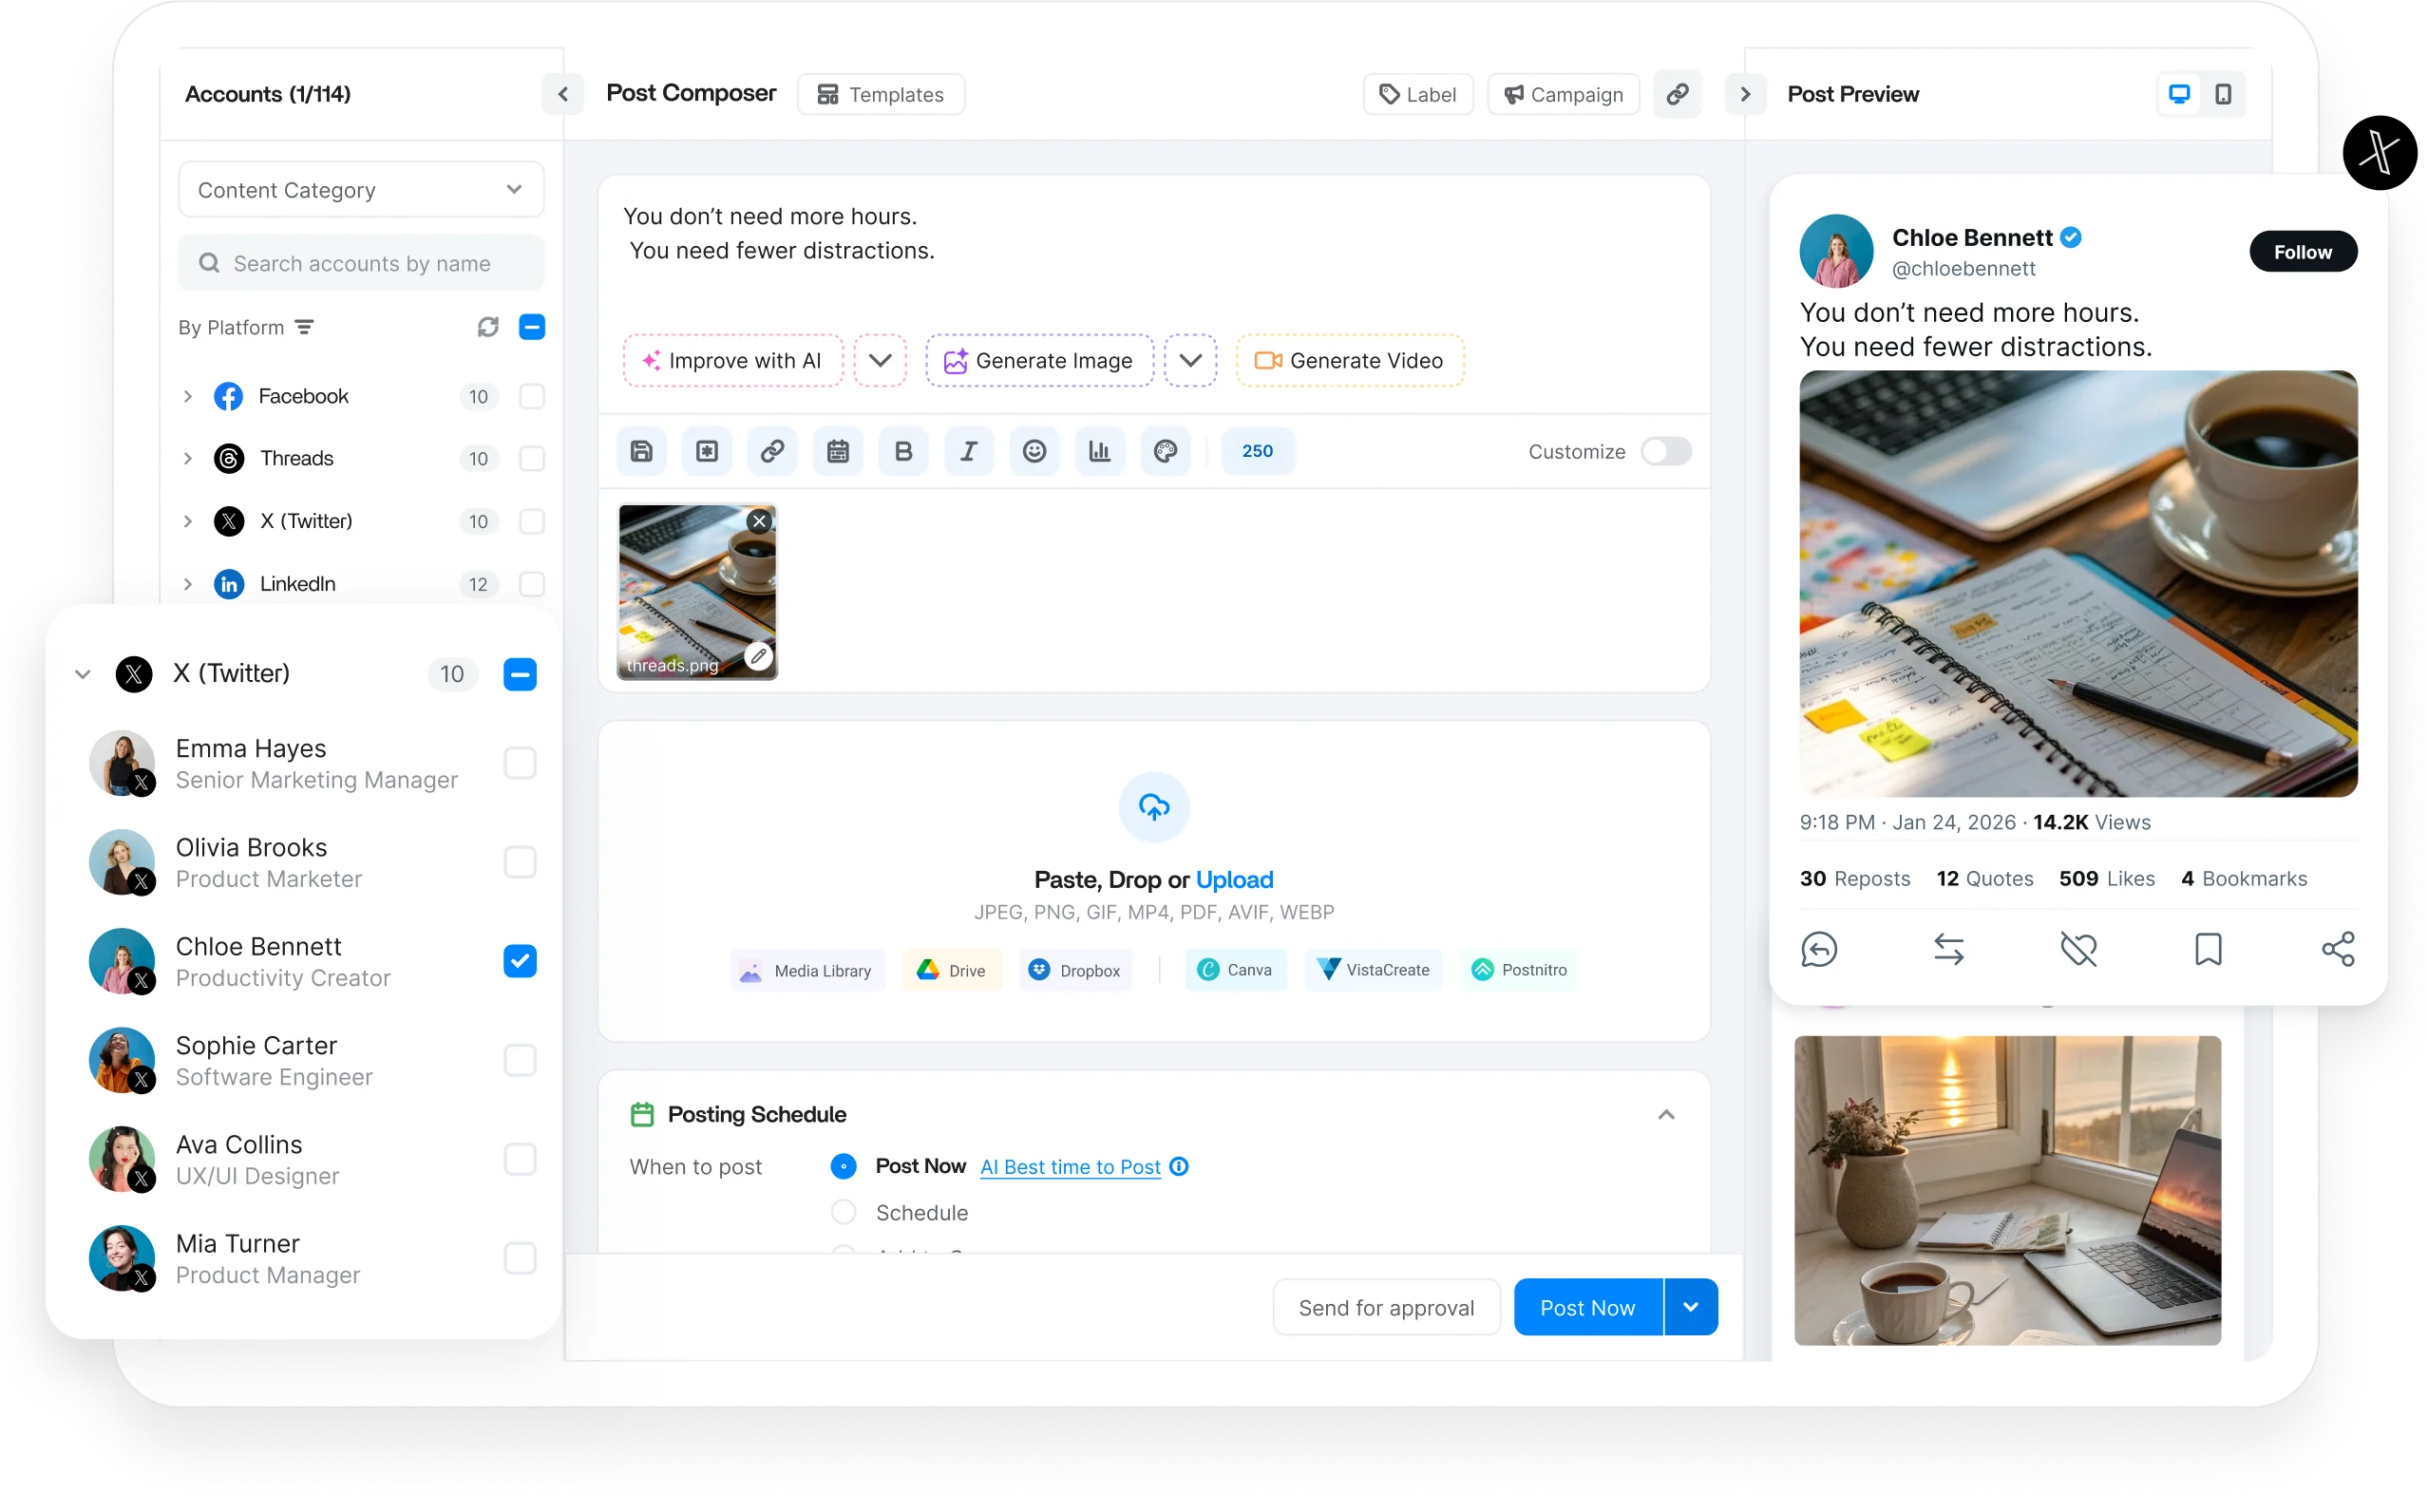Click the repost icon in post preview

pyautogui.click(x=1948, y=949)
